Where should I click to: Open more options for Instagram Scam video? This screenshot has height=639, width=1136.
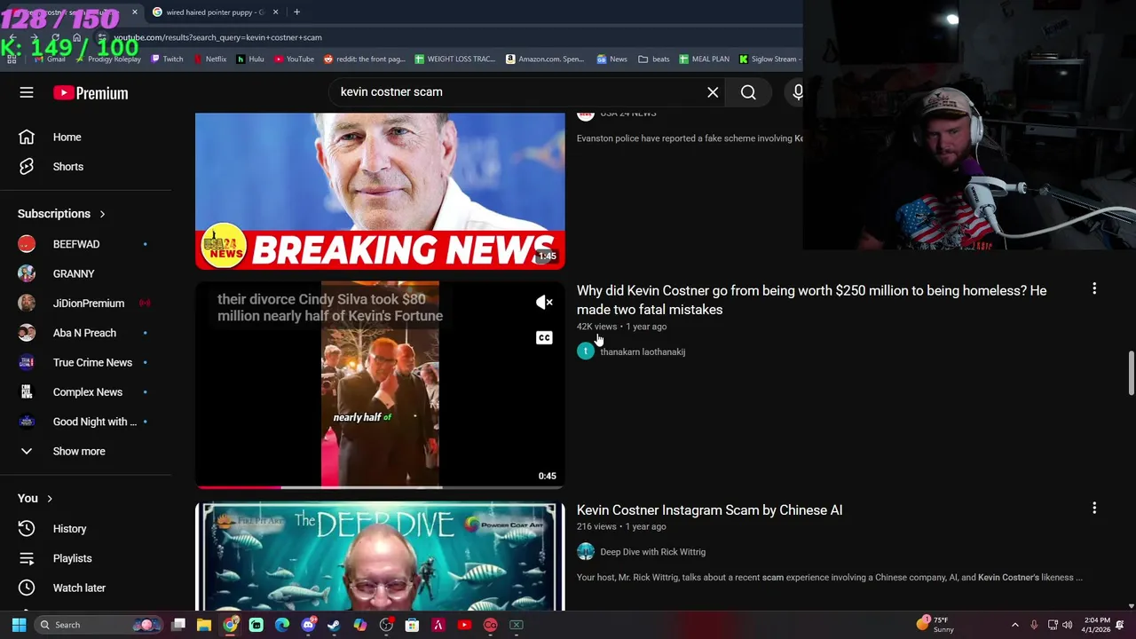[x=1094, y=509]
